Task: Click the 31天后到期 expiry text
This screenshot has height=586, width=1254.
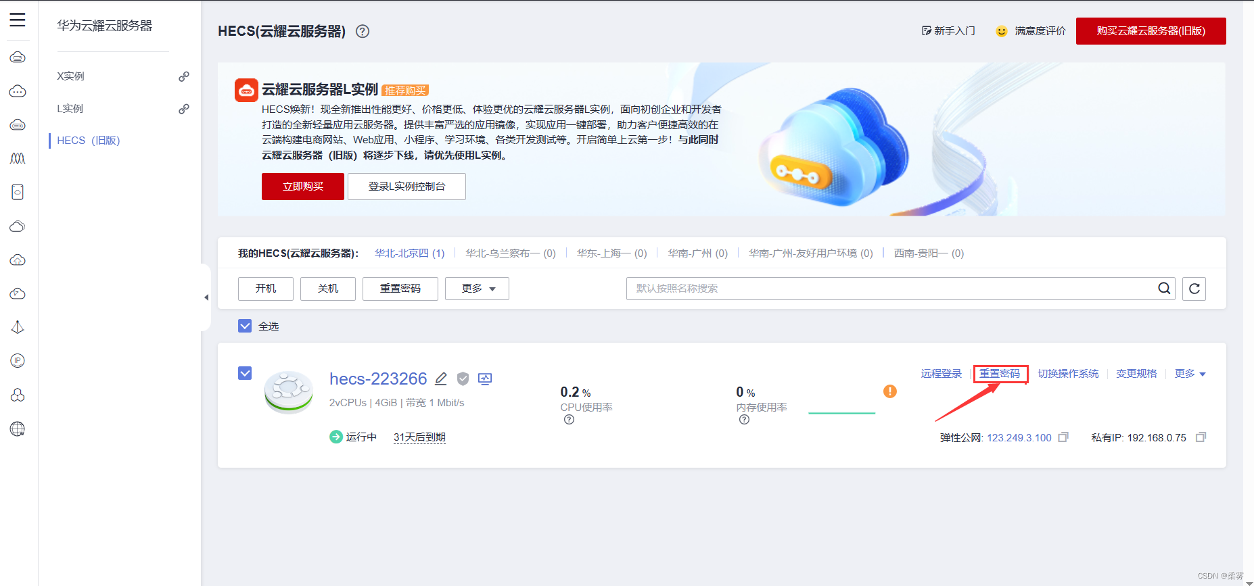Action: click(x=419, y=437)
